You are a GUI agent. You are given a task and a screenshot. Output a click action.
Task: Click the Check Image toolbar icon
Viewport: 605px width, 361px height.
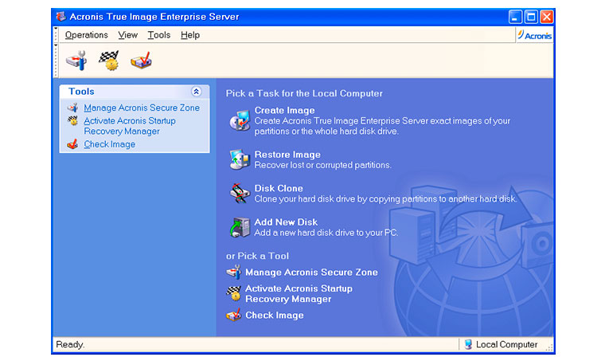point(141,61)
